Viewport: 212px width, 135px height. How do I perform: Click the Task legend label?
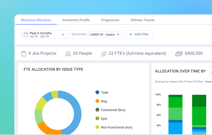coord(105,93)
